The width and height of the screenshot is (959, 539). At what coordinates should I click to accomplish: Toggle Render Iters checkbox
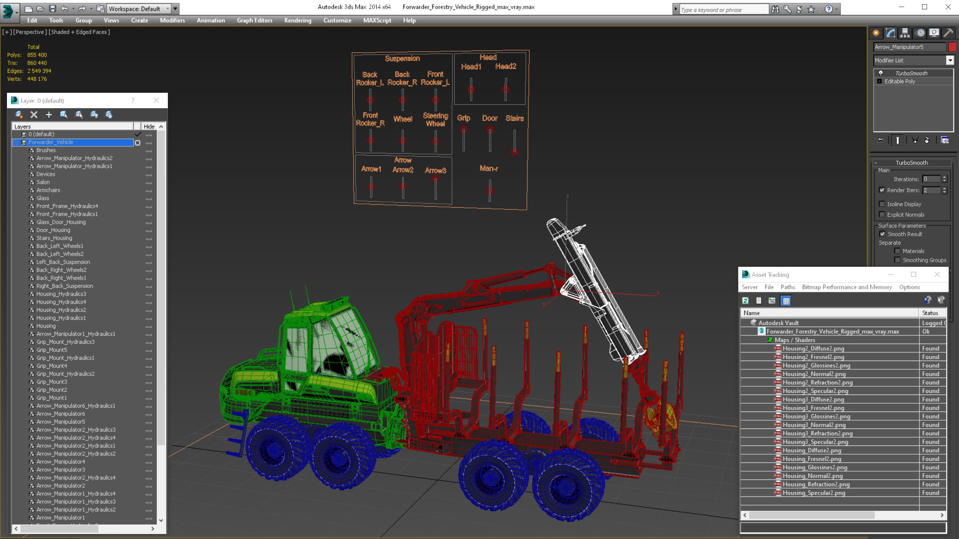pyautogui.click(x=881, y=190)
